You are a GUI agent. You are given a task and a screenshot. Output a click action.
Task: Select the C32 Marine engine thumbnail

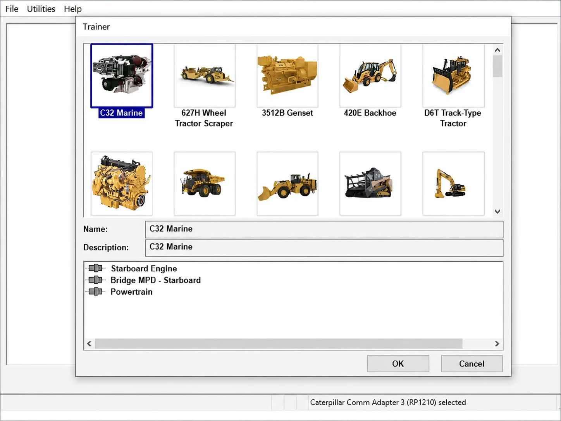[x=122, y=76]
